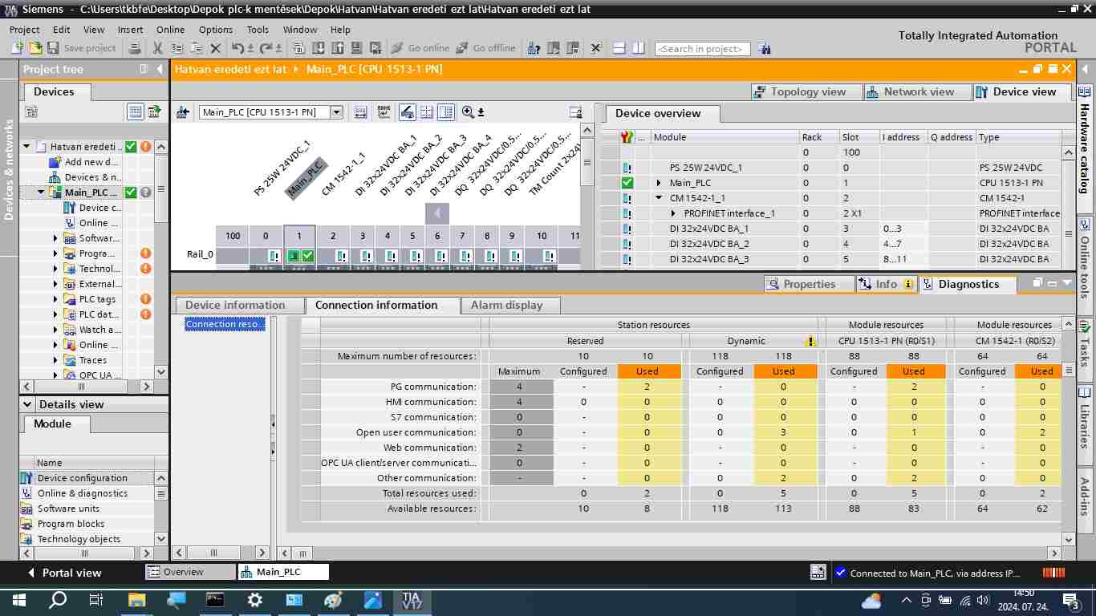
Task: Click the Save project toolbar icon
Action: click(x=53, y=48)
